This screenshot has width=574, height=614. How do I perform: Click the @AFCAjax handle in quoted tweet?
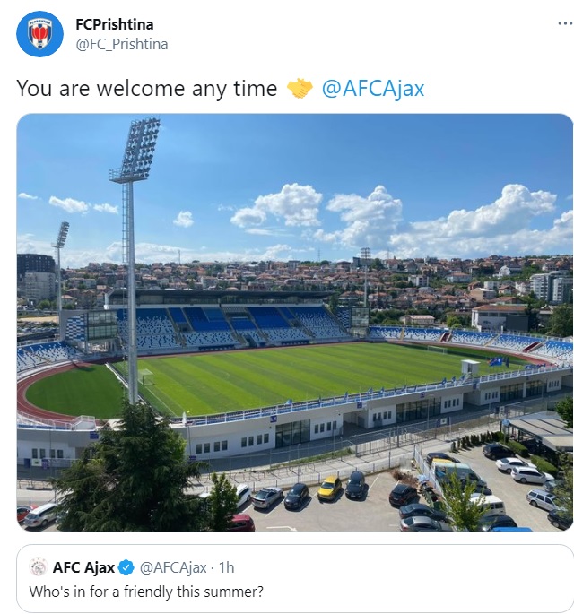(173, 567)
